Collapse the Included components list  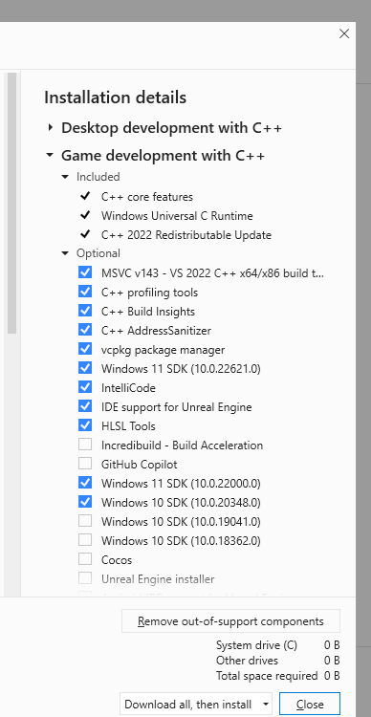(x=65, y=177)
